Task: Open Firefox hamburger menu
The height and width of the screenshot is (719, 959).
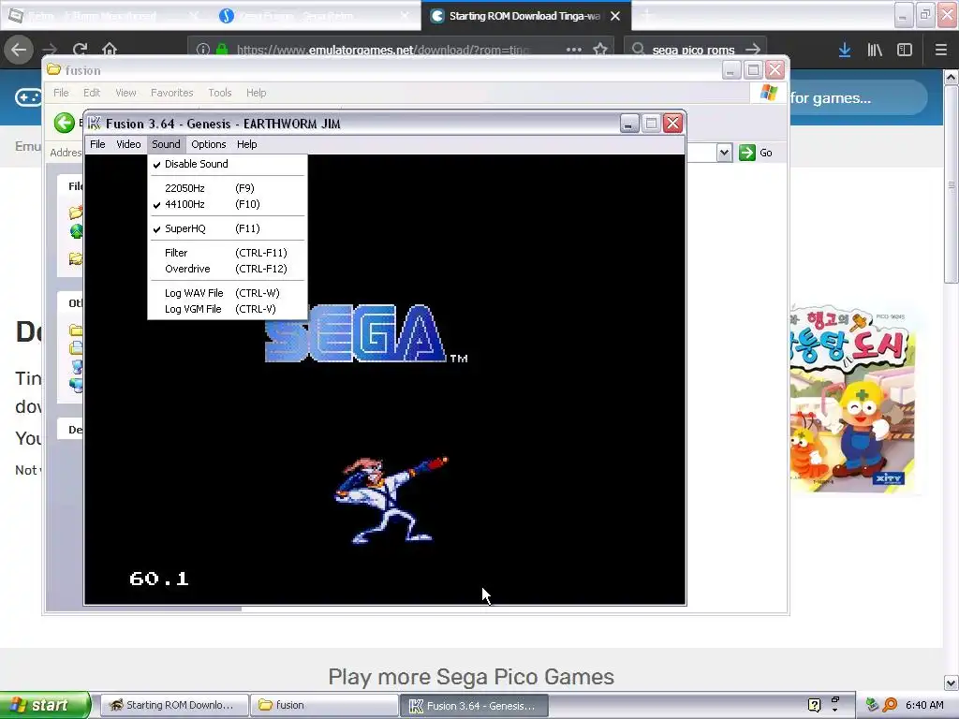Action: [941, 50]
